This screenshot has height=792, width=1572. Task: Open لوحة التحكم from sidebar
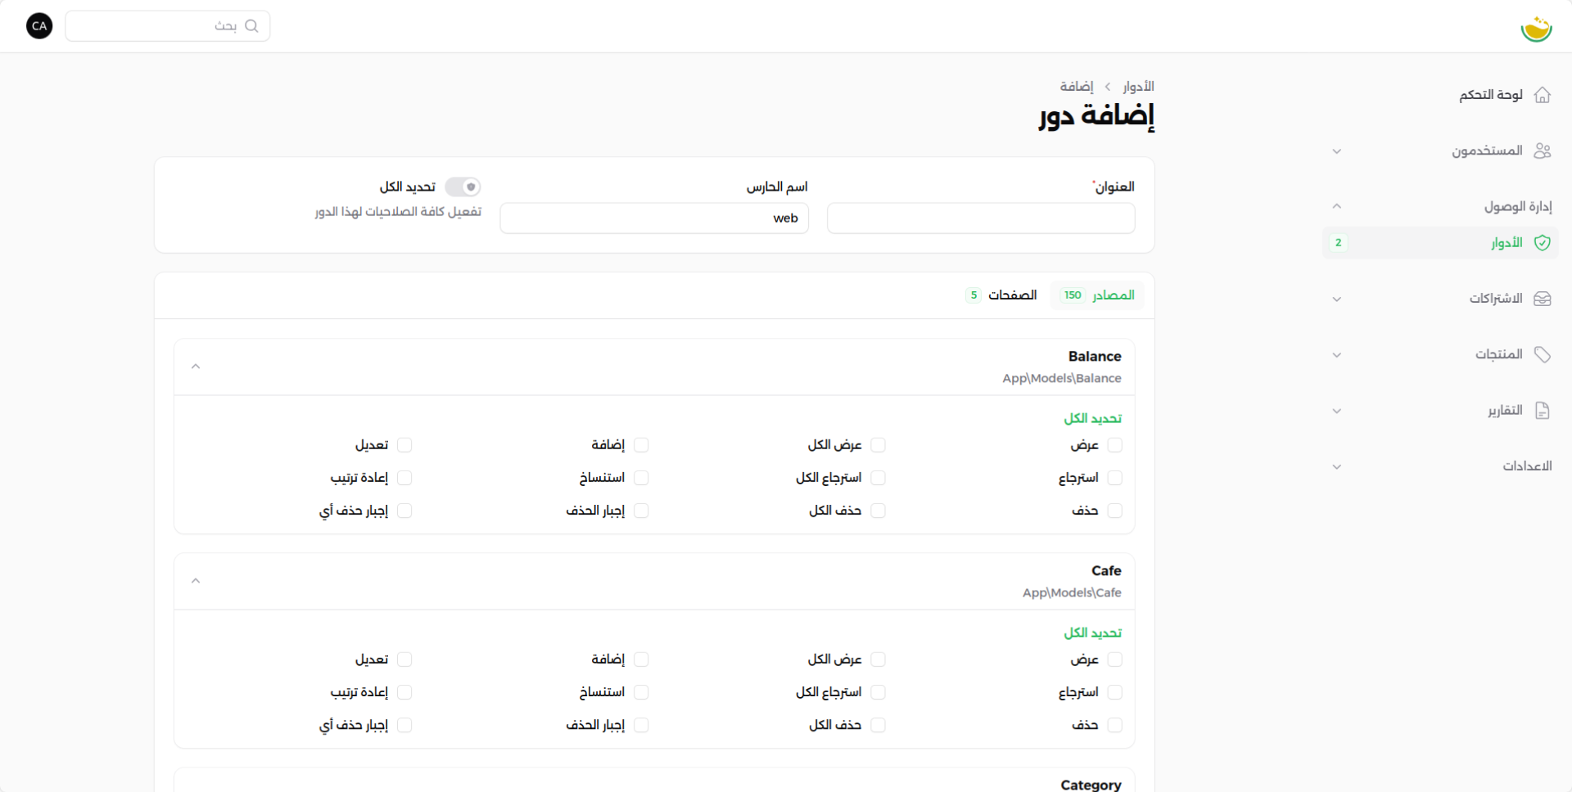click(x=1441, y=95)
